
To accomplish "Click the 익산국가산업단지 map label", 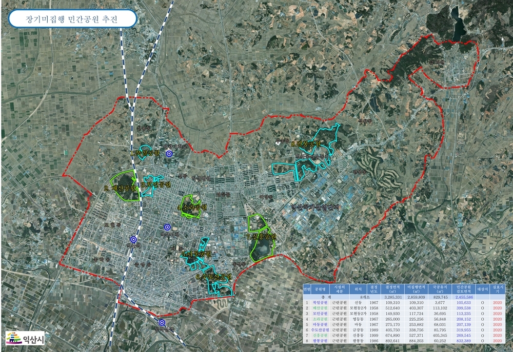I will pos(315,207).
